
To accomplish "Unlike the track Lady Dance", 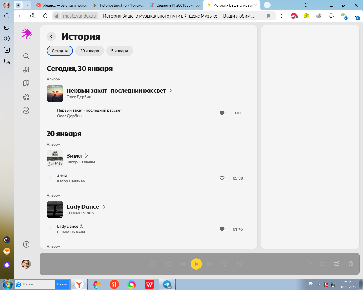I will tap(222, 229).
